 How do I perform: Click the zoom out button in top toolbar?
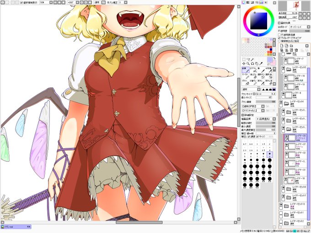(55, 3)
